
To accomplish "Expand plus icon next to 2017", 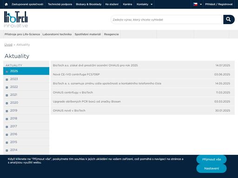I will point(7,127).
